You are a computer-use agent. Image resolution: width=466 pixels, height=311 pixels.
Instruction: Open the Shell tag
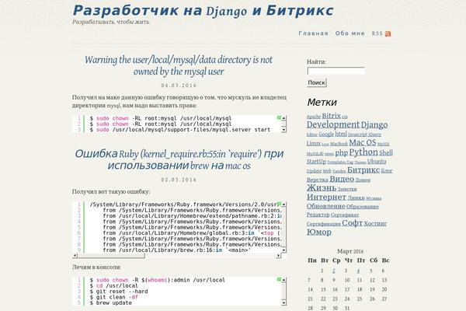point(386,152)
